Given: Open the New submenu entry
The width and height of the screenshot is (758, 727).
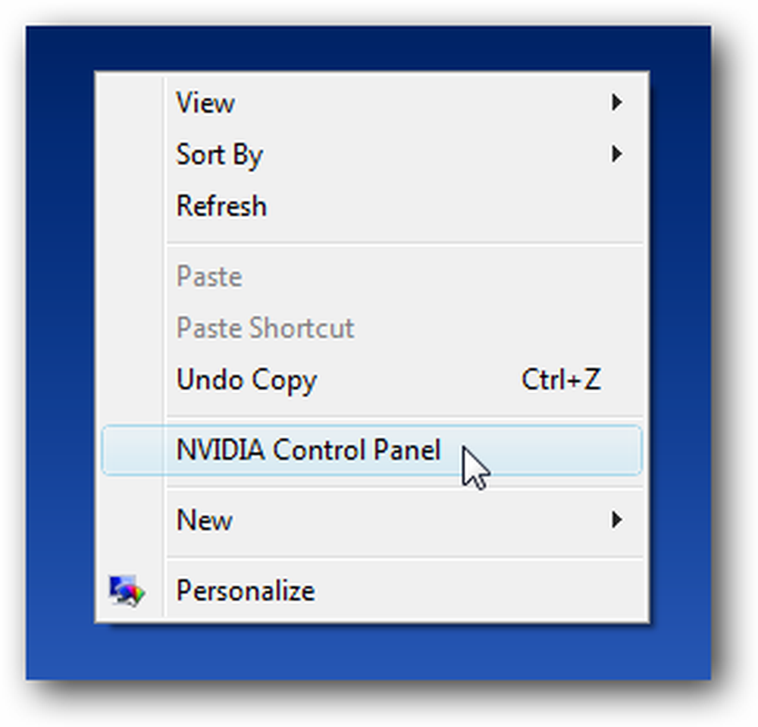Looking at the screenshot, I should coord(371,520).
